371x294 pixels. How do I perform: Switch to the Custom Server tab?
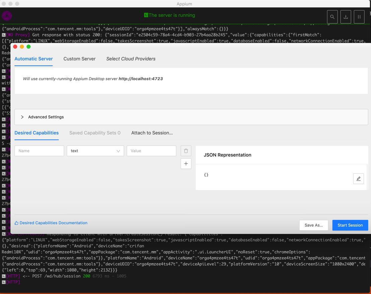79,59
